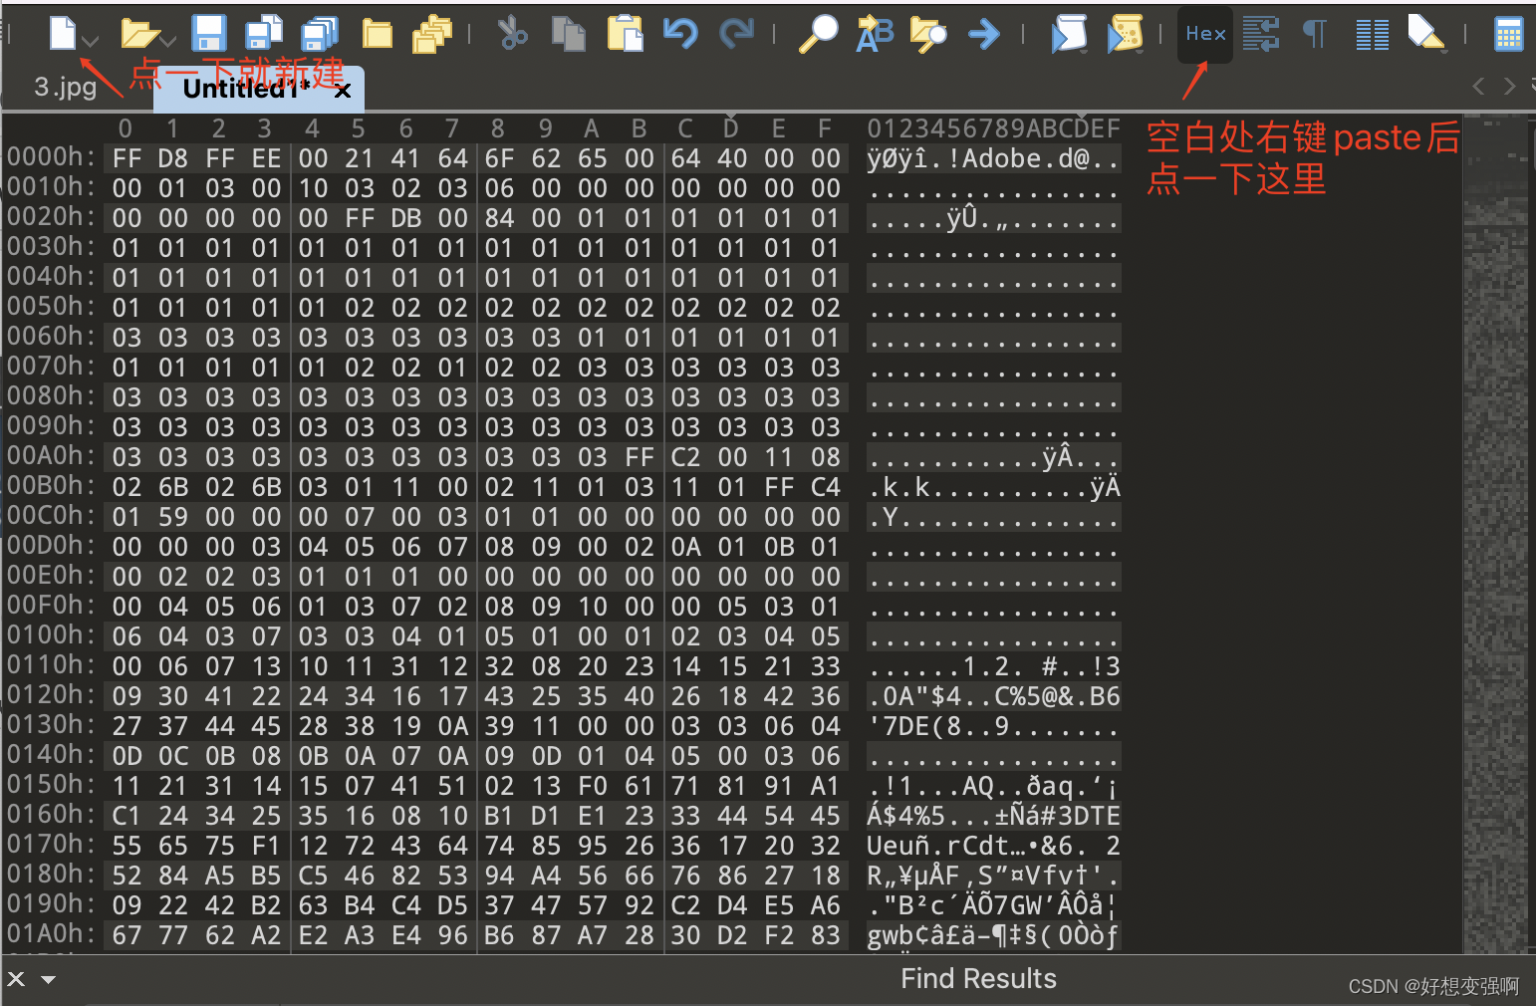Toggle column mode icon
Viewport: 1536px width, 1006px height.
click(1372, 34)
